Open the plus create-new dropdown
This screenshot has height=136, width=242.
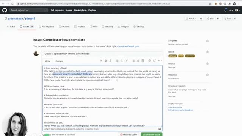point(231,10)
